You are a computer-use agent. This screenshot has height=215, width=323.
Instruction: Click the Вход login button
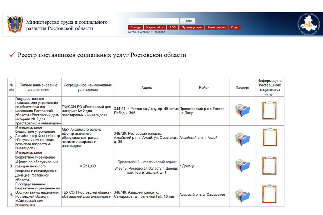point(235,27)
